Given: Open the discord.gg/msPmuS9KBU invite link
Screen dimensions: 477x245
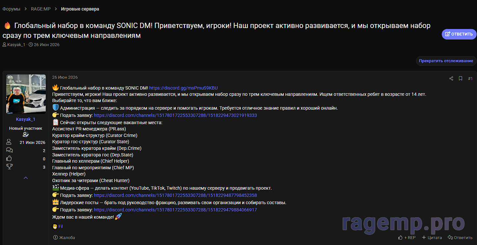Looking at the screenshot, I should 183,88.
